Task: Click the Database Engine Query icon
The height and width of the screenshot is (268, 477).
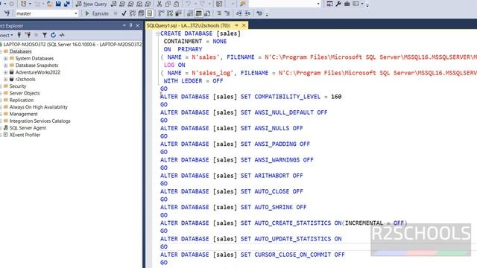Action: tap(113, 4)
